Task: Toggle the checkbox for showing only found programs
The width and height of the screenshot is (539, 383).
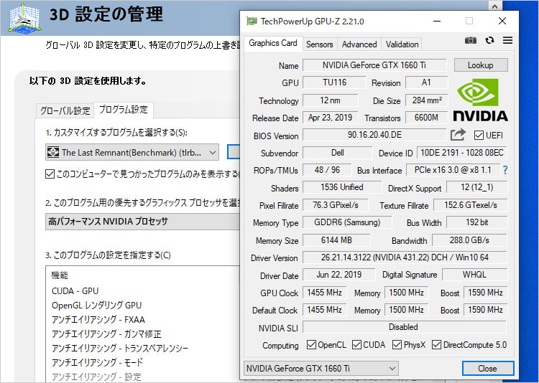Action: pos(50,174)
